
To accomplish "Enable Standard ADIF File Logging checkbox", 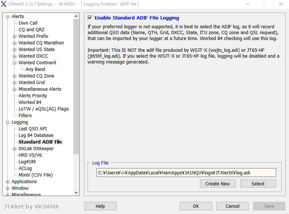I will point(90,18).
